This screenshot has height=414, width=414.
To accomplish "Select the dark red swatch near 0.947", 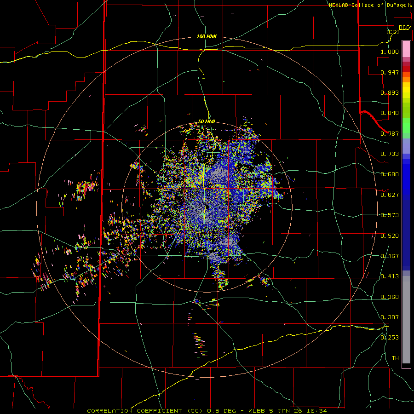I will point(406,69).
